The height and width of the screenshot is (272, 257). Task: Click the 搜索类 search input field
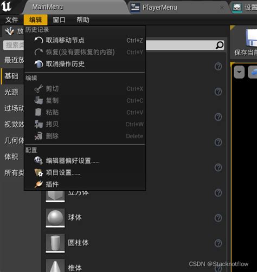pyautogui.click(x=14, y=45)
